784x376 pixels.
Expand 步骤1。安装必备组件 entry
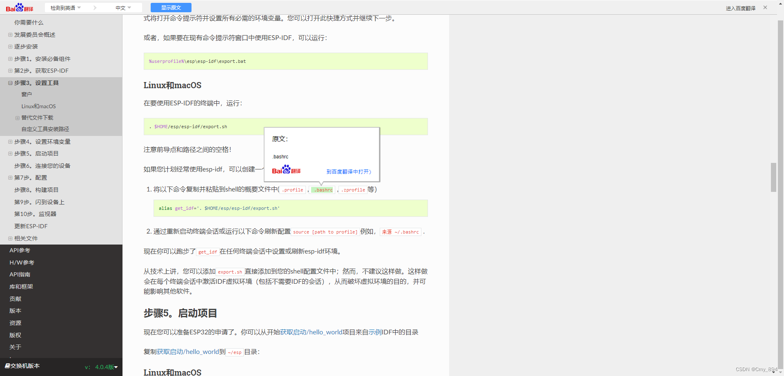[x=10, y=59]
